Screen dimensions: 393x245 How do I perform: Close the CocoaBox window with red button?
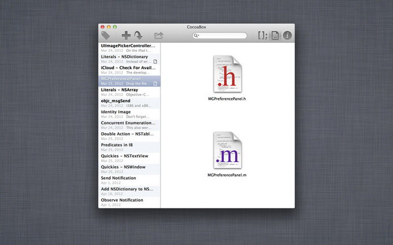pos(103,27)
